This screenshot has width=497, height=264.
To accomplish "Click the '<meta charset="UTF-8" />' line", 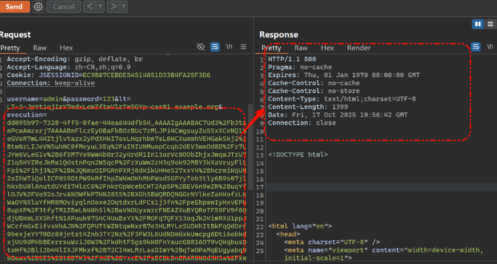I will (331, 242).
